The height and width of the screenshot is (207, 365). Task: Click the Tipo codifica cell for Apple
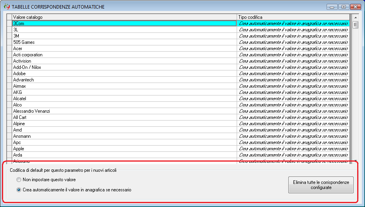pos(293,149)
